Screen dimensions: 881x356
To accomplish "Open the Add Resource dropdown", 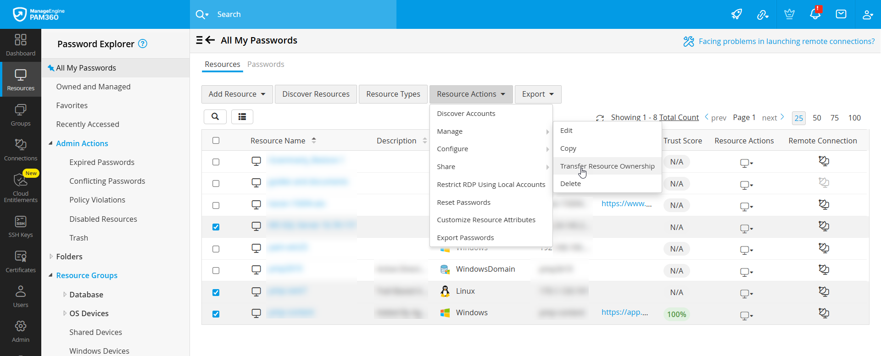I will [237, 94].
